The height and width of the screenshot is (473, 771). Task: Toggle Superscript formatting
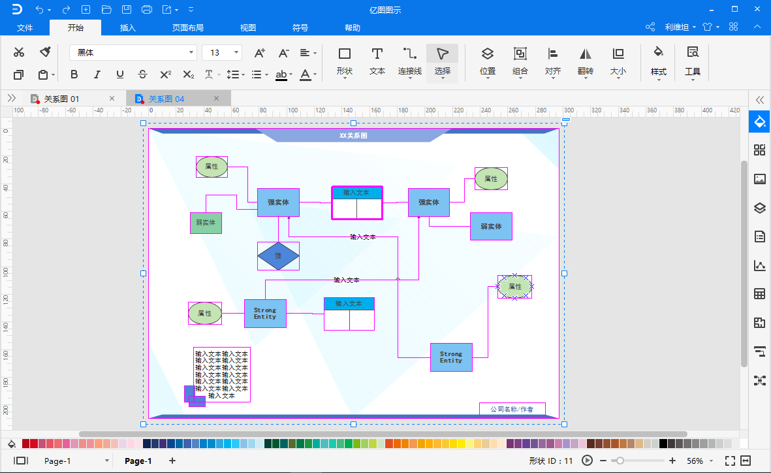coord(166,74)
